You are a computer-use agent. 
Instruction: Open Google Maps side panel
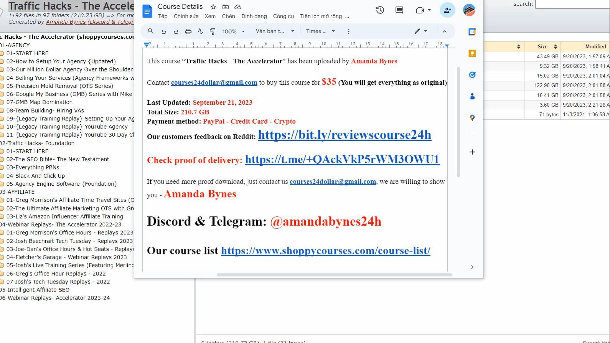click(472, 118)
